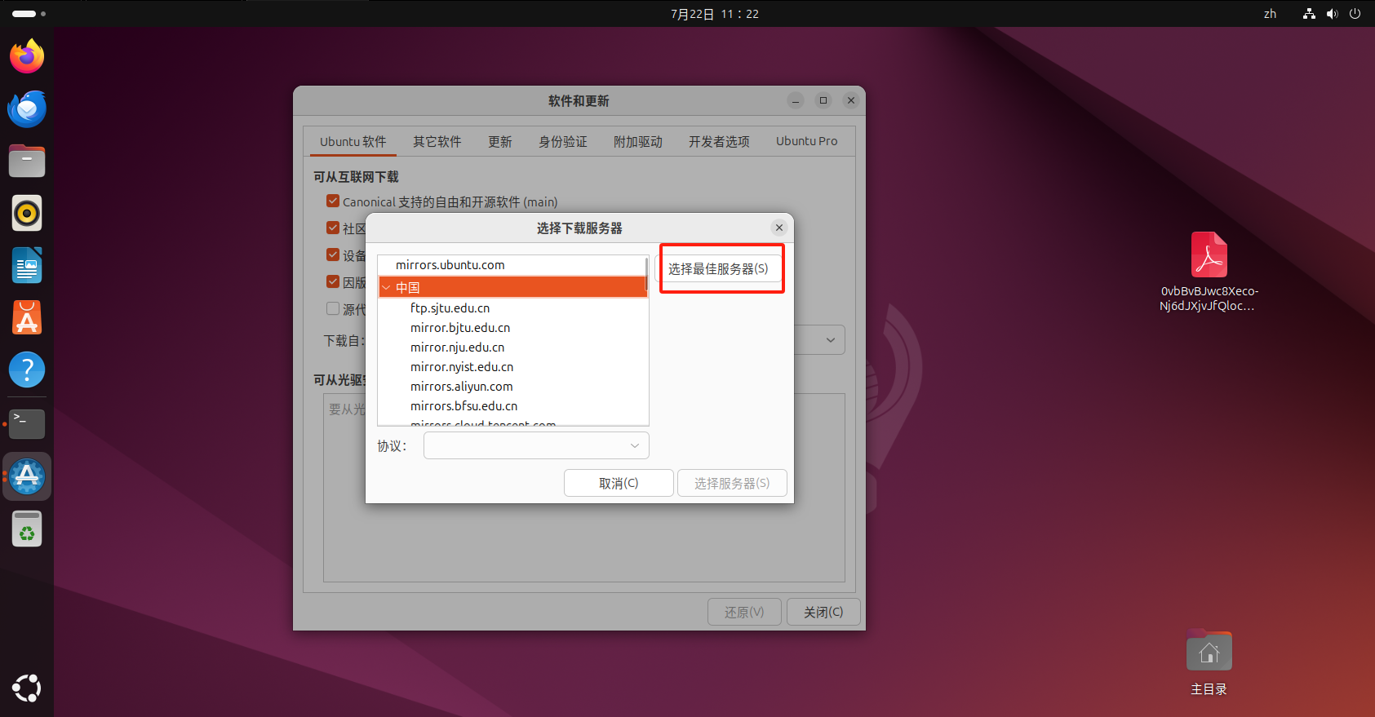Open the Trash in the dock
Screen dimensions: 1375x717
coord(27,529)
